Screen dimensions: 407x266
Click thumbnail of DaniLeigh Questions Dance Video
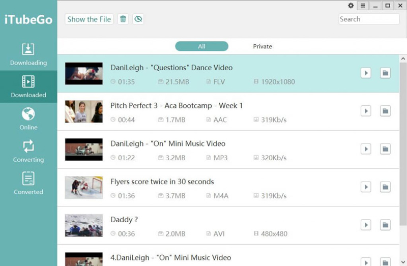84,73
